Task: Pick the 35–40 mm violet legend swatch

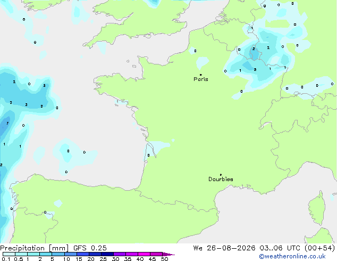Action: pos(131,254)
